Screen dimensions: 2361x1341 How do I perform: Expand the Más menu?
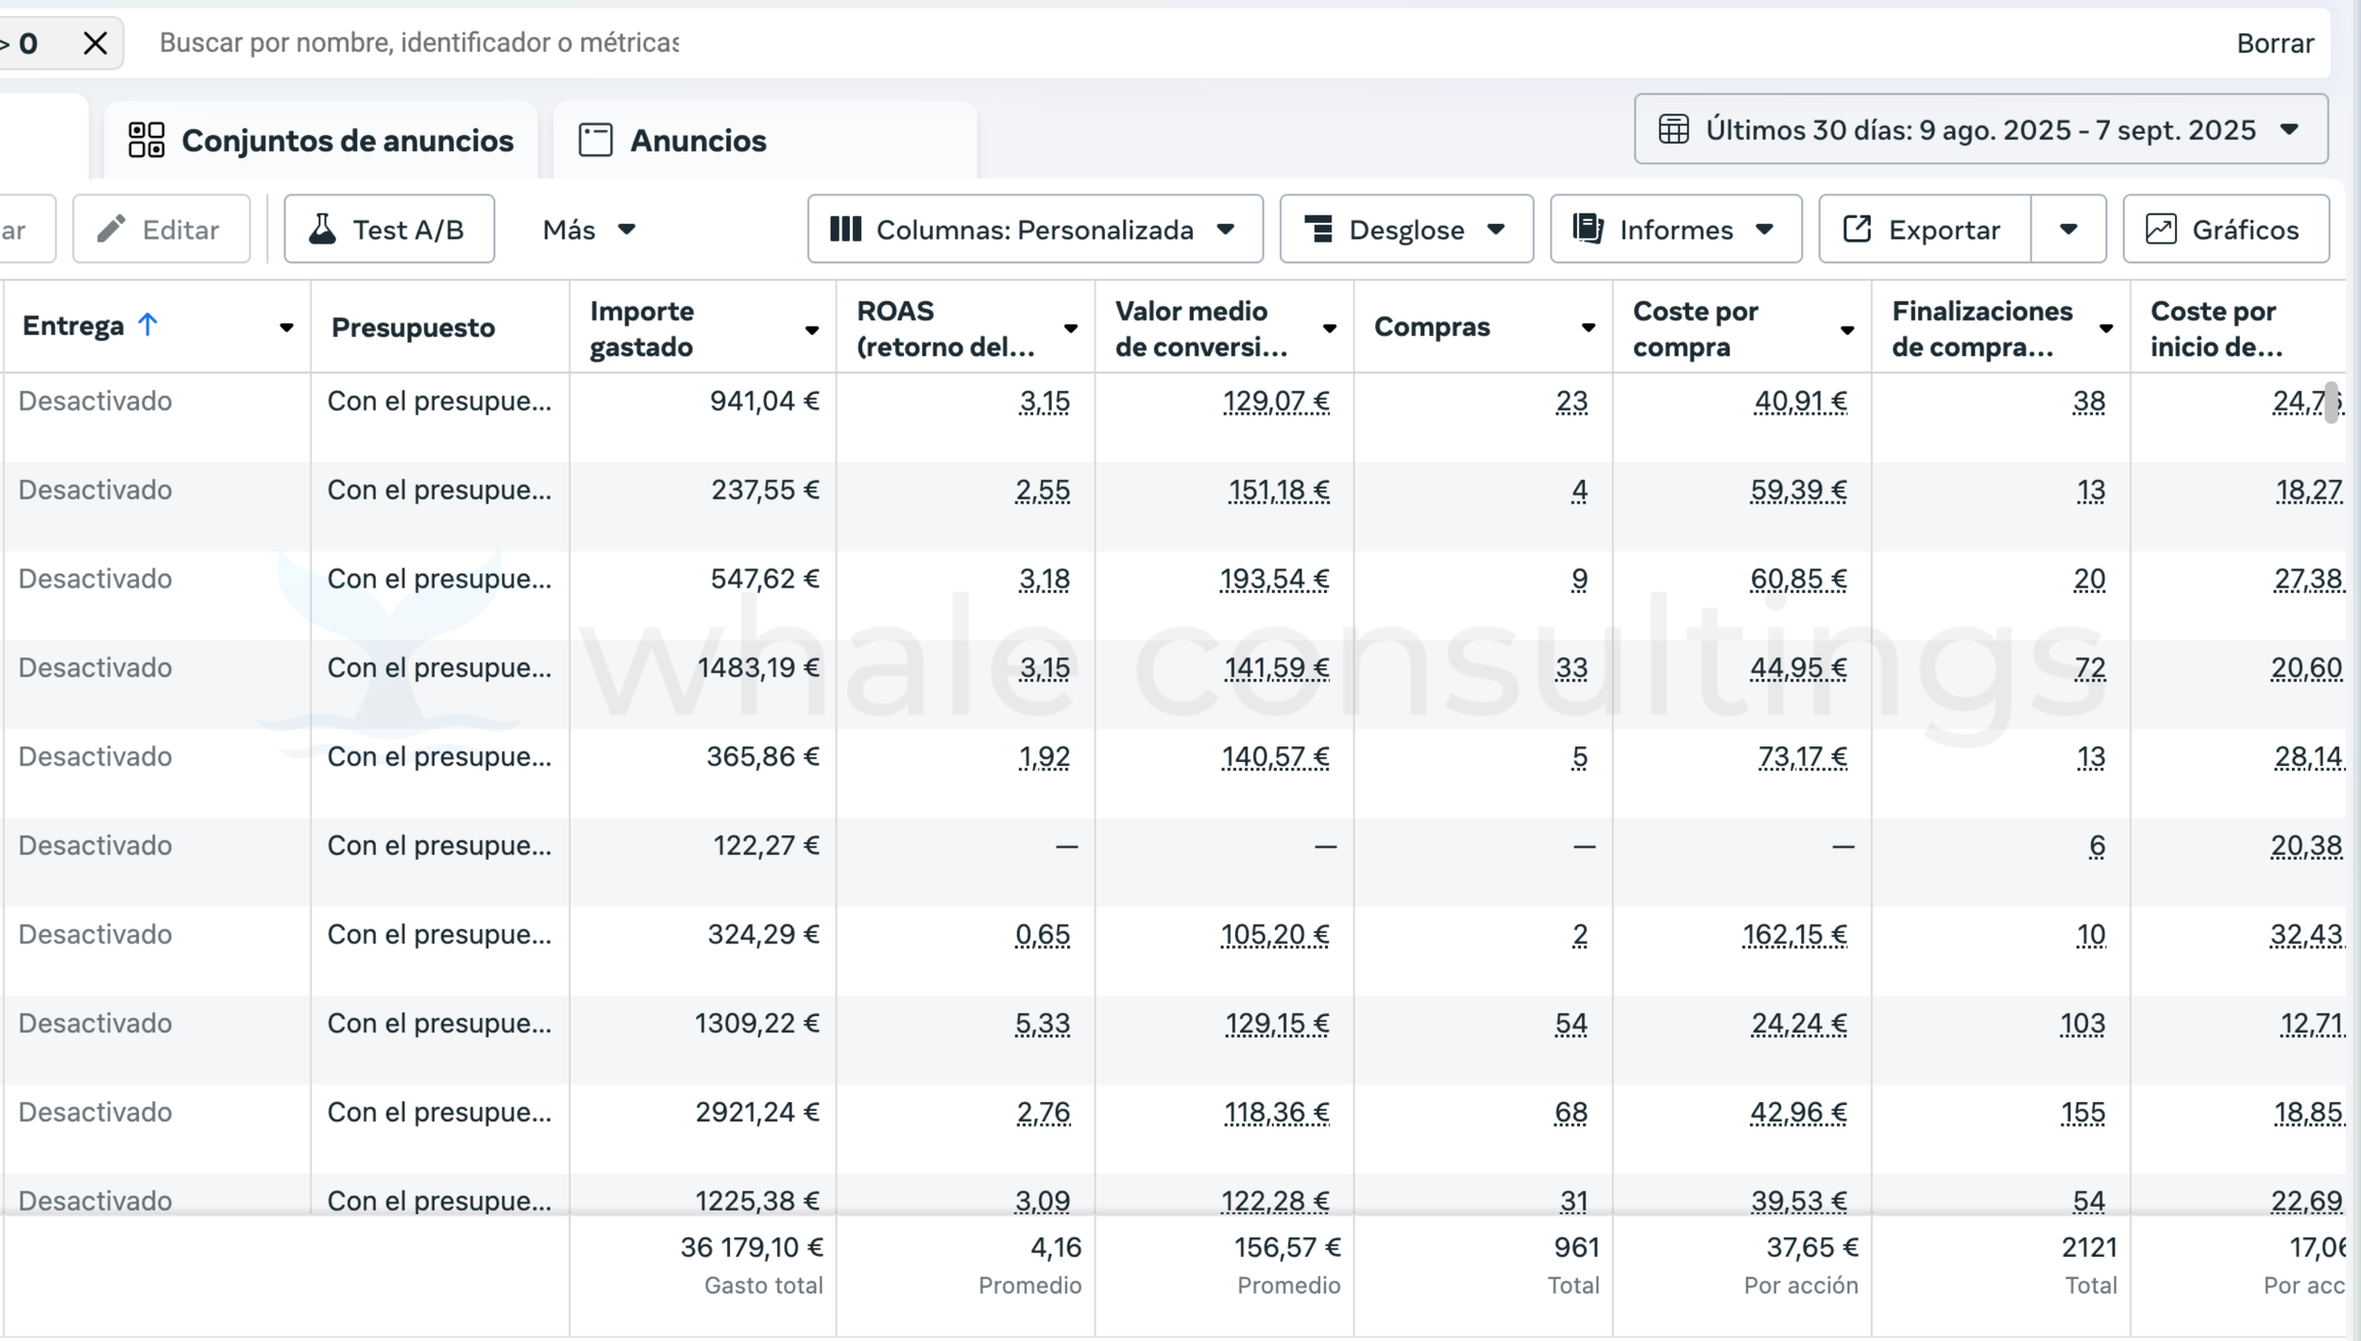589,229
